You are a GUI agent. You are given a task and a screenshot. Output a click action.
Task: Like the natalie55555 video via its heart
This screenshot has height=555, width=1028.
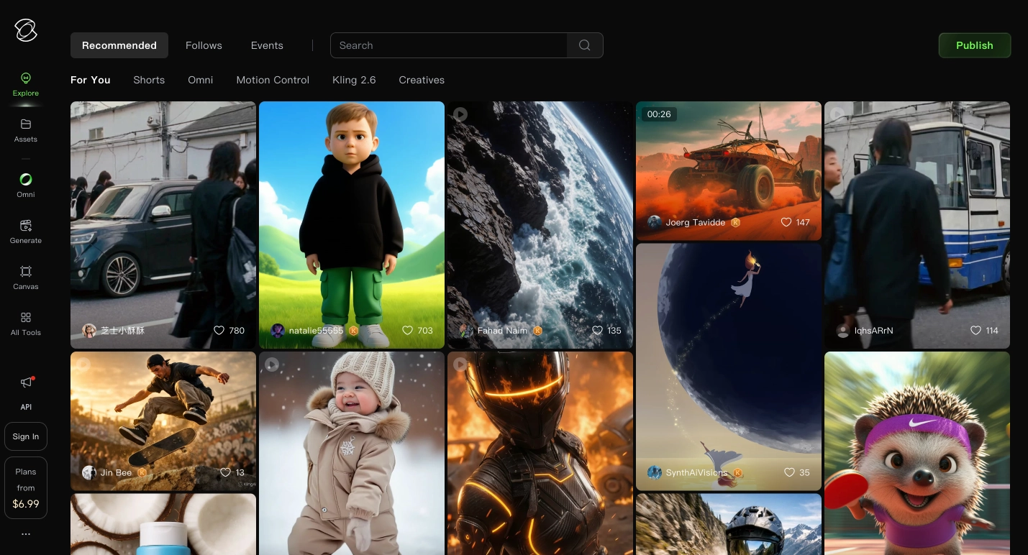pos(407,331)
